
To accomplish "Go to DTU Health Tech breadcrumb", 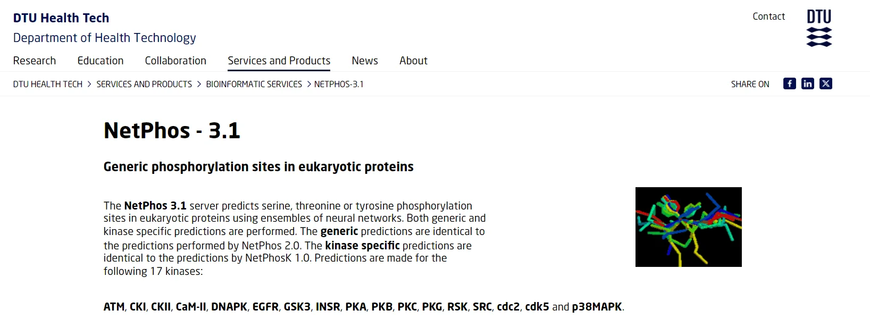I will tap(48, 84).
